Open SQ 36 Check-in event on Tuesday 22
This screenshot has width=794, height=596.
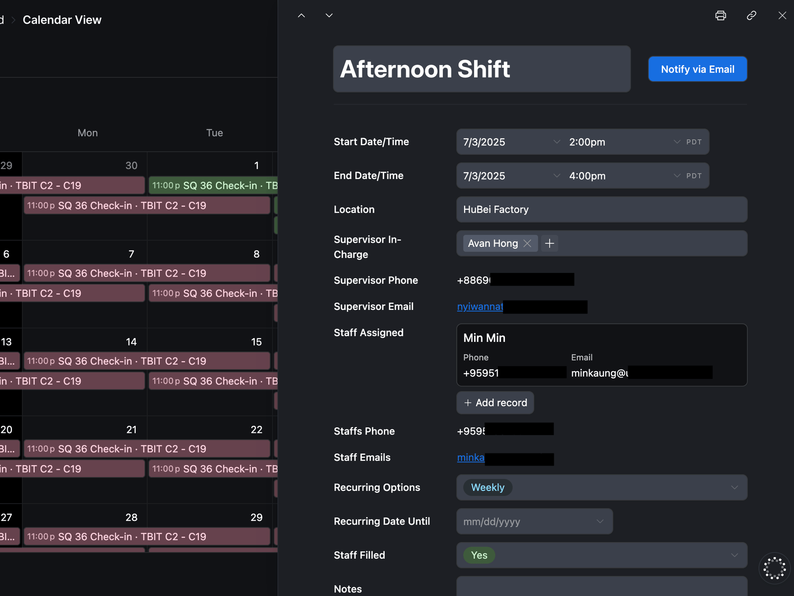point(213,469)
